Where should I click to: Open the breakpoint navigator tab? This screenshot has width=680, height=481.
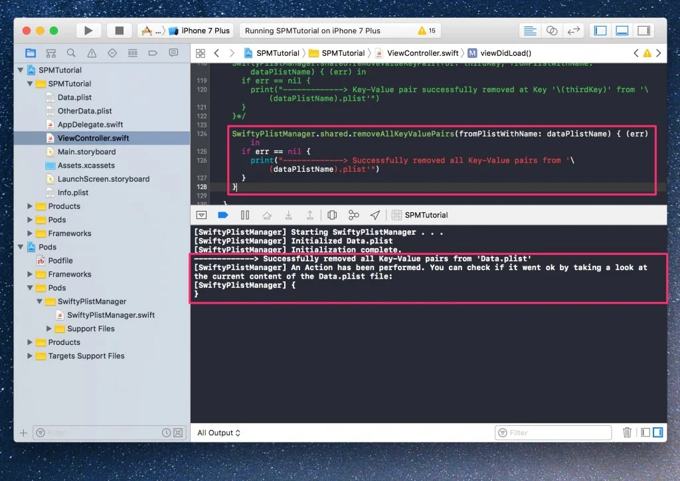[x=153, y=53]
